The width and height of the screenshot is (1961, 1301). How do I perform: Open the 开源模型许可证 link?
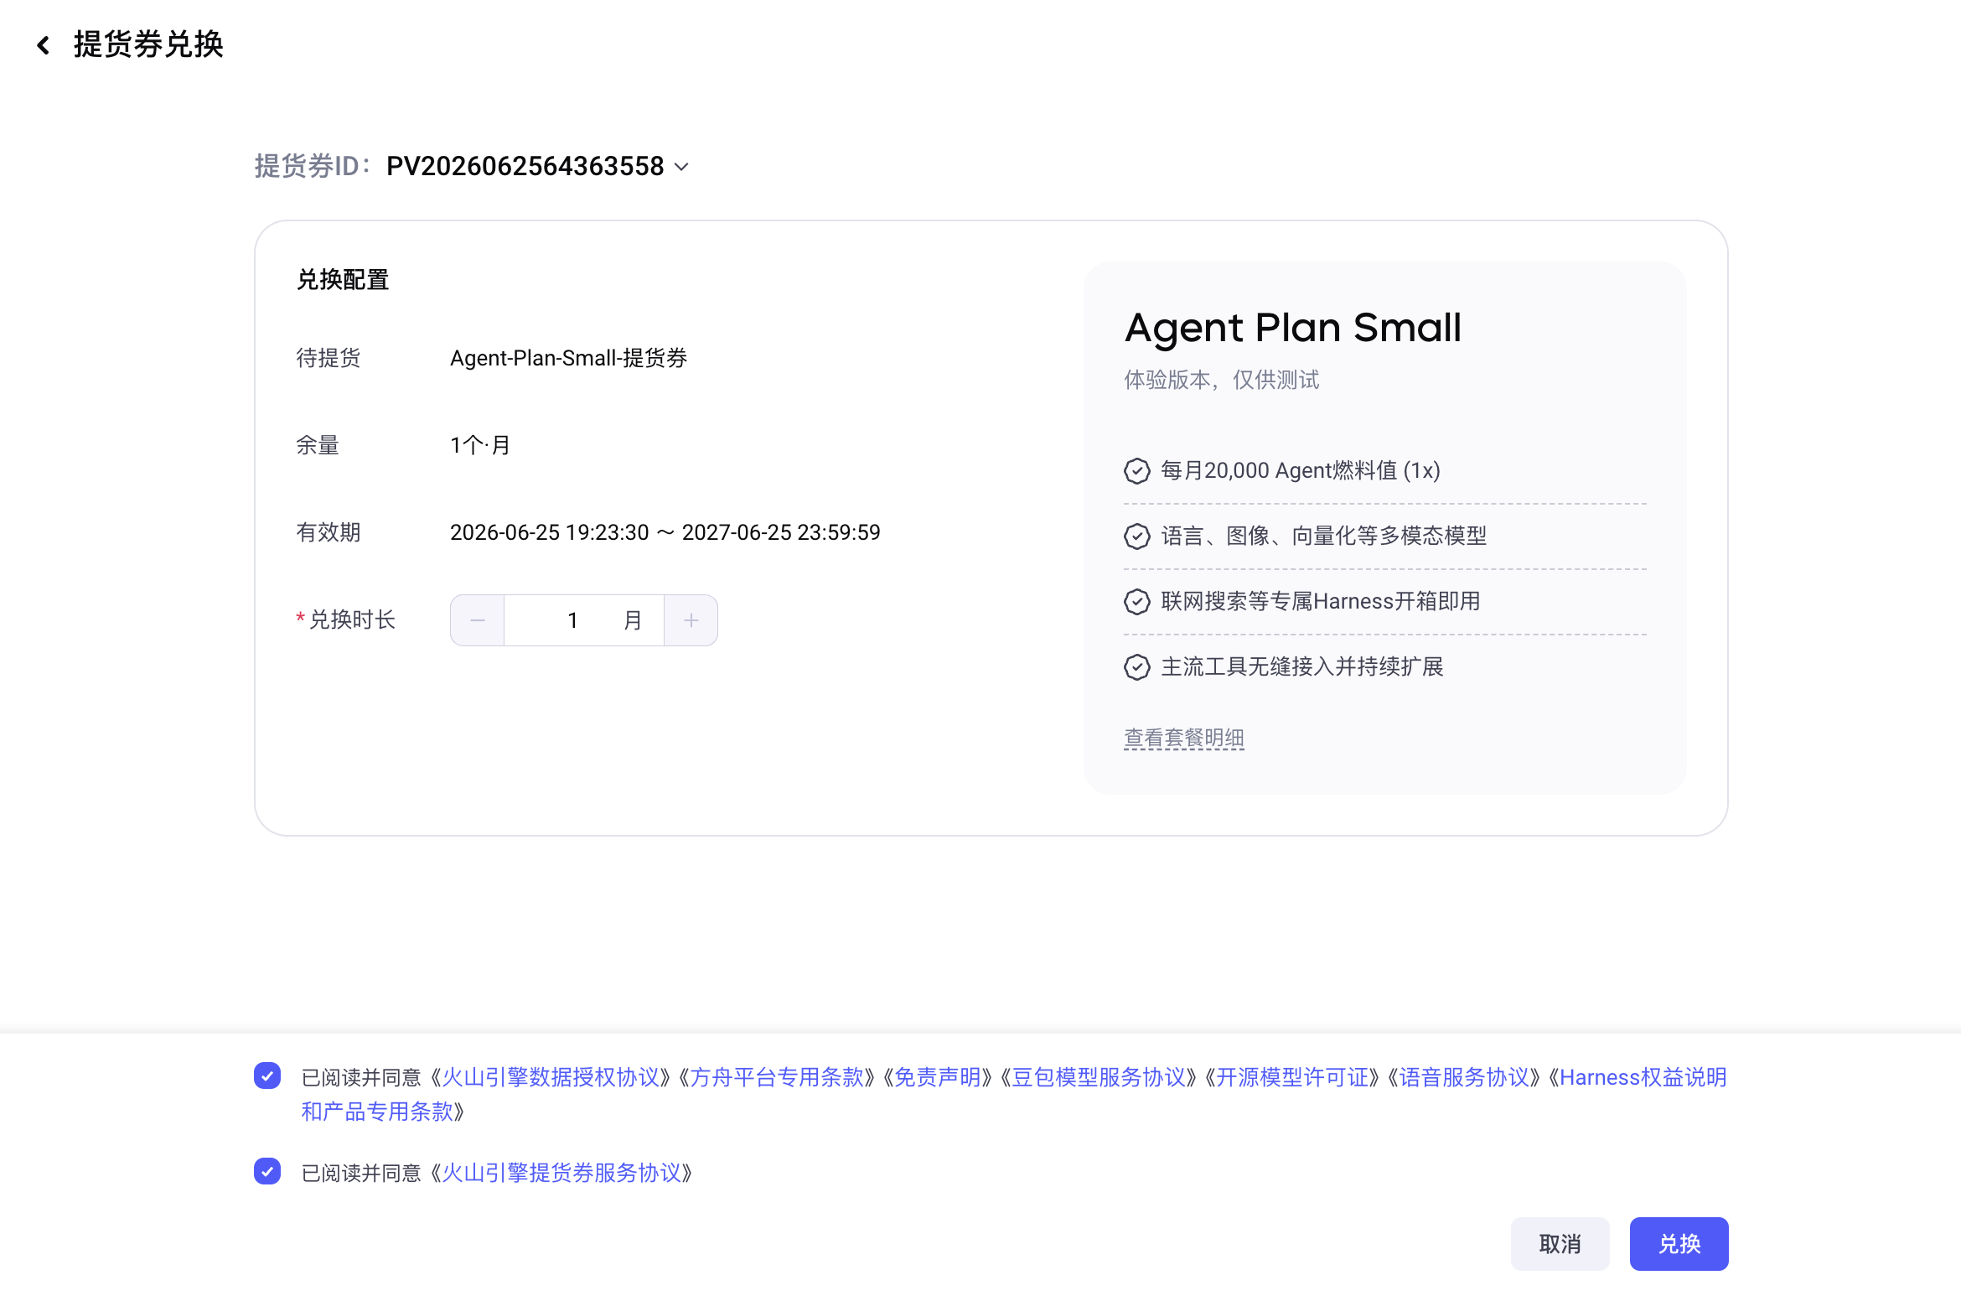tap(1292, 1077)
